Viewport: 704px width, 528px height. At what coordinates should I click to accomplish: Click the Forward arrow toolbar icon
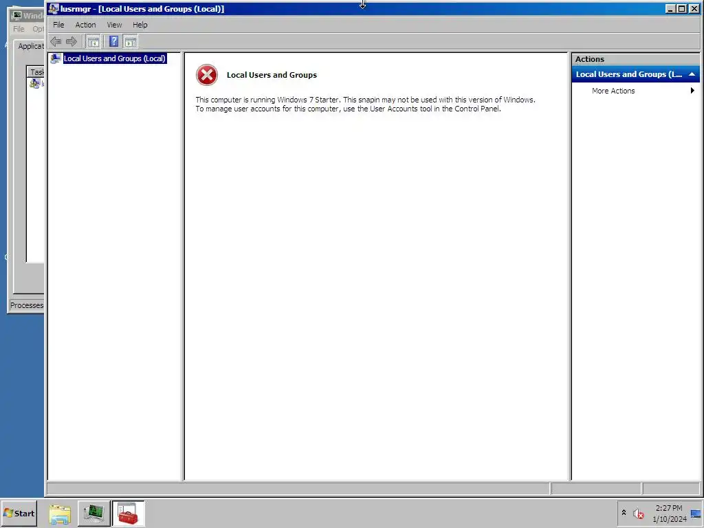(71, 42)
